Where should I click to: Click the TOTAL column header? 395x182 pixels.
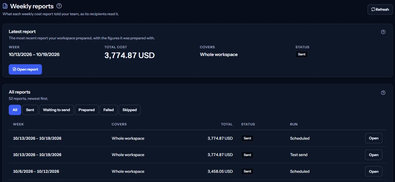tap(227, 124)
